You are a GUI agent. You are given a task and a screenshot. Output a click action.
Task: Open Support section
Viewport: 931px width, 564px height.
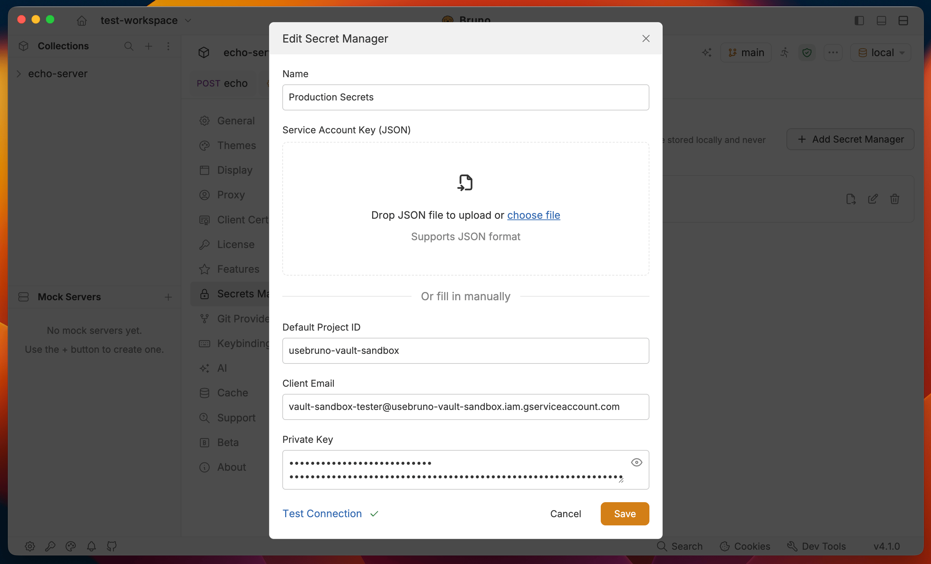point(228,418)
